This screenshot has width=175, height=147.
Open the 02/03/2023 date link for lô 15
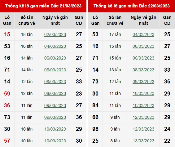55,34
